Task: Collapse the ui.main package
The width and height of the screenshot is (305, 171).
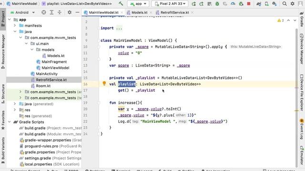Action: click(26, 44)
